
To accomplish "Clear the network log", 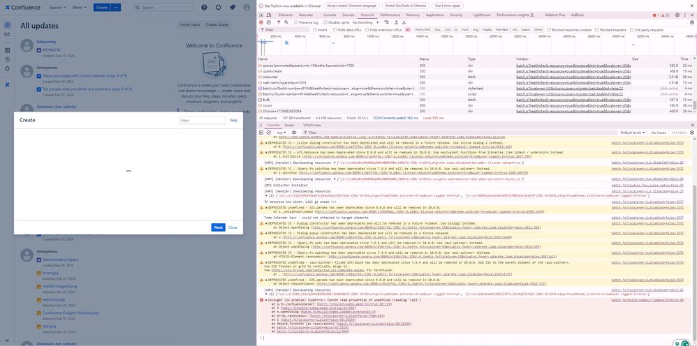I will point(268,22).
